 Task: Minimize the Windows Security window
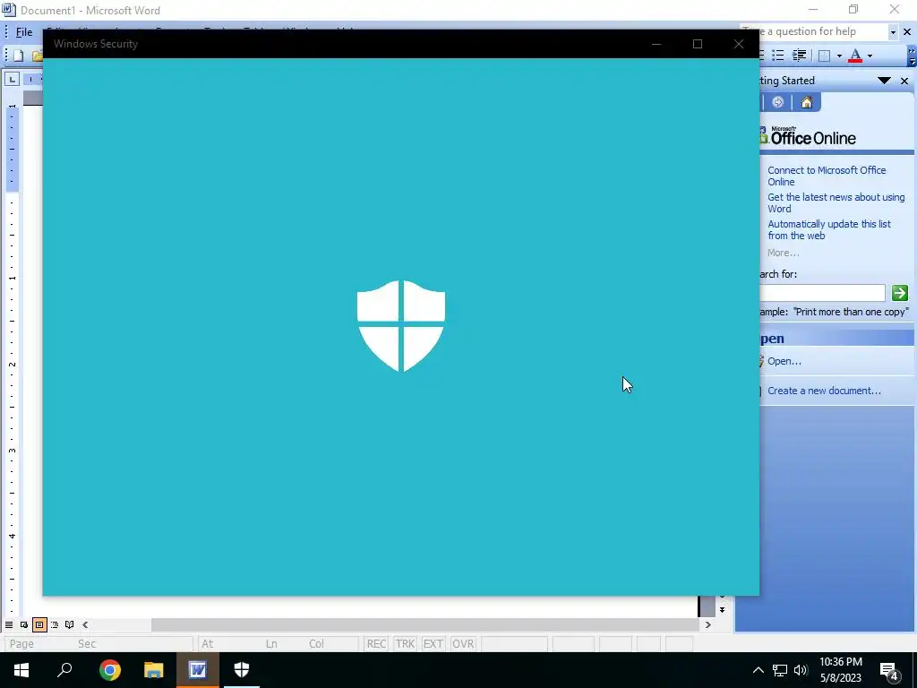point(656,44)
